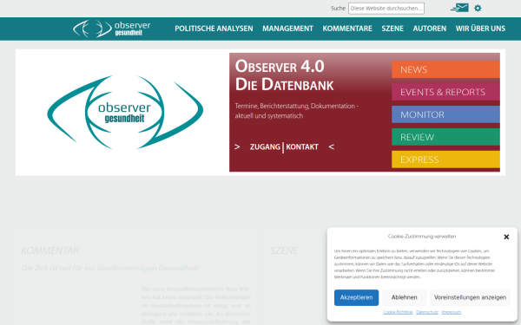Click the KOMMENTAR section heading
Viewport: 521px width, 325px height.
(x=50, y=250)
